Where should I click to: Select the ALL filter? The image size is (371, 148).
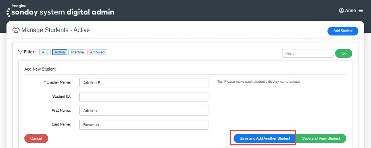[45, 52]
